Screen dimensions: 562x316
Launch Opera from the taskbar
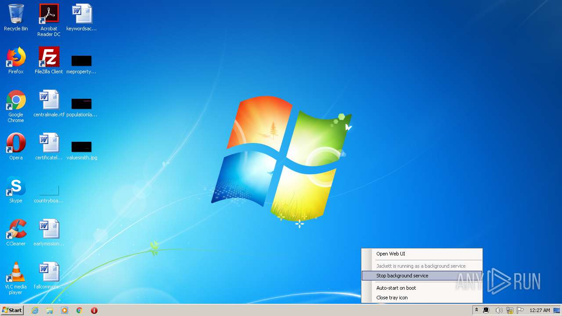click(x=94, y=310)
